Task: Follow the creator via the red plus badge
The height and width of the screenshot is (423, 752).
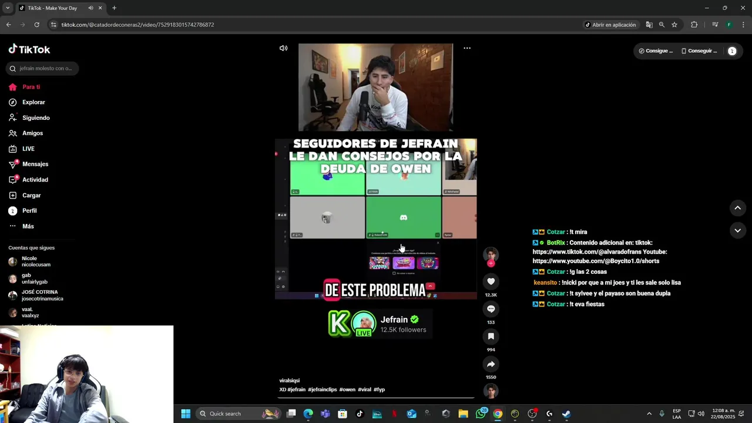Action: click(x=491, y=263)
